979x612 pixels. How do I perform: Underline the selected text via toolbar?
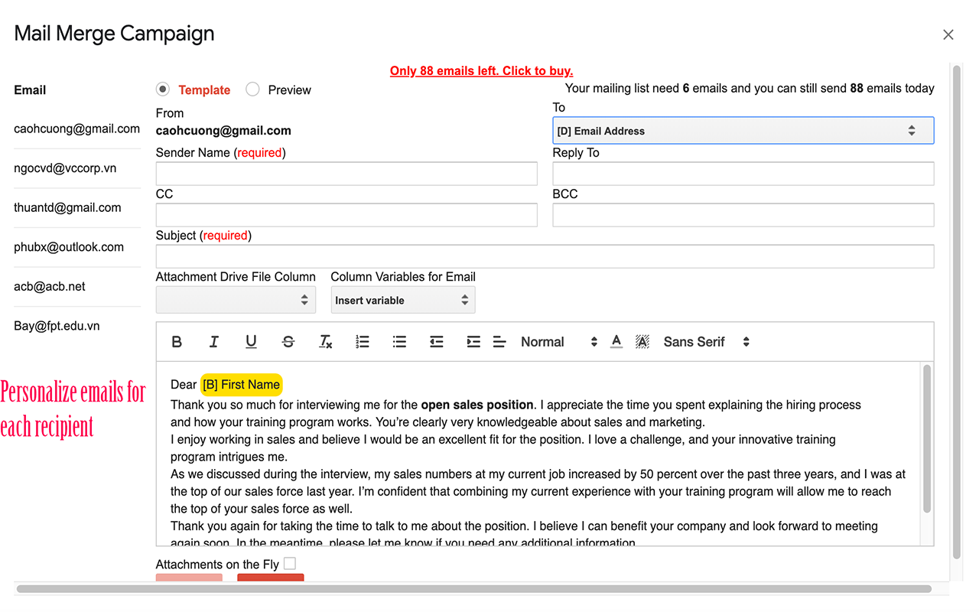coord(251,342)
